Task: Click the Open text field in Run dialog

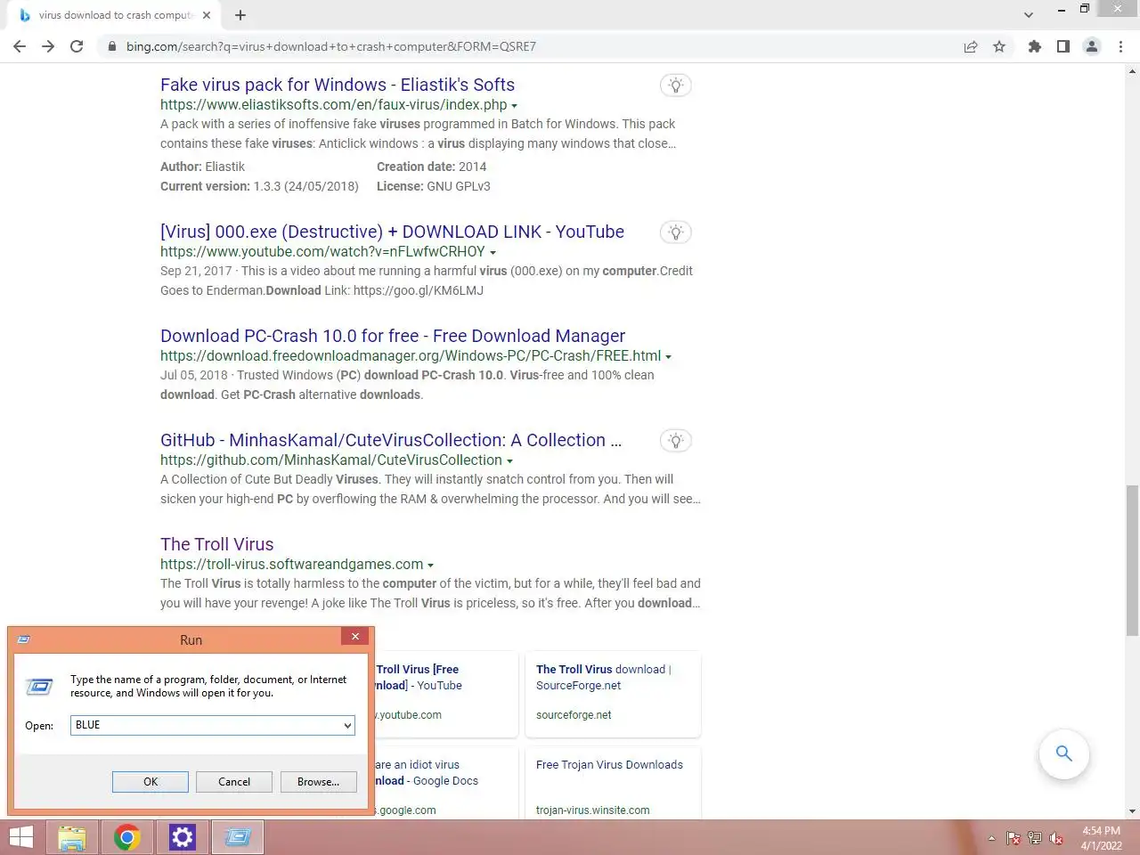Action: click(x=206, y=725)
